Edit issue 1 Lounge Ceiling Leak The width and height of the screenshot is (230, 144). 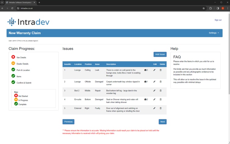pyautogui.click(x=154, y=70)
